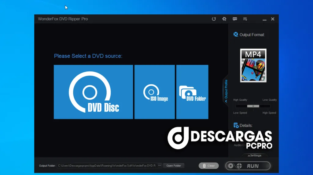This screenshot has height=175, width=313.
Task: Click the Output Format film reel icon
Action: (x=236, y=34)
